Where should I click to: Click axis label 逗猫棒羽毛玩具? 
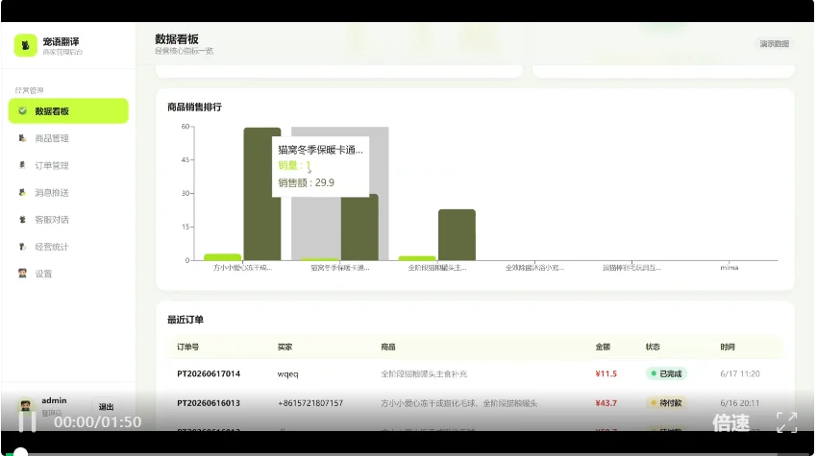pyautogui.click(x=632, y=268)
